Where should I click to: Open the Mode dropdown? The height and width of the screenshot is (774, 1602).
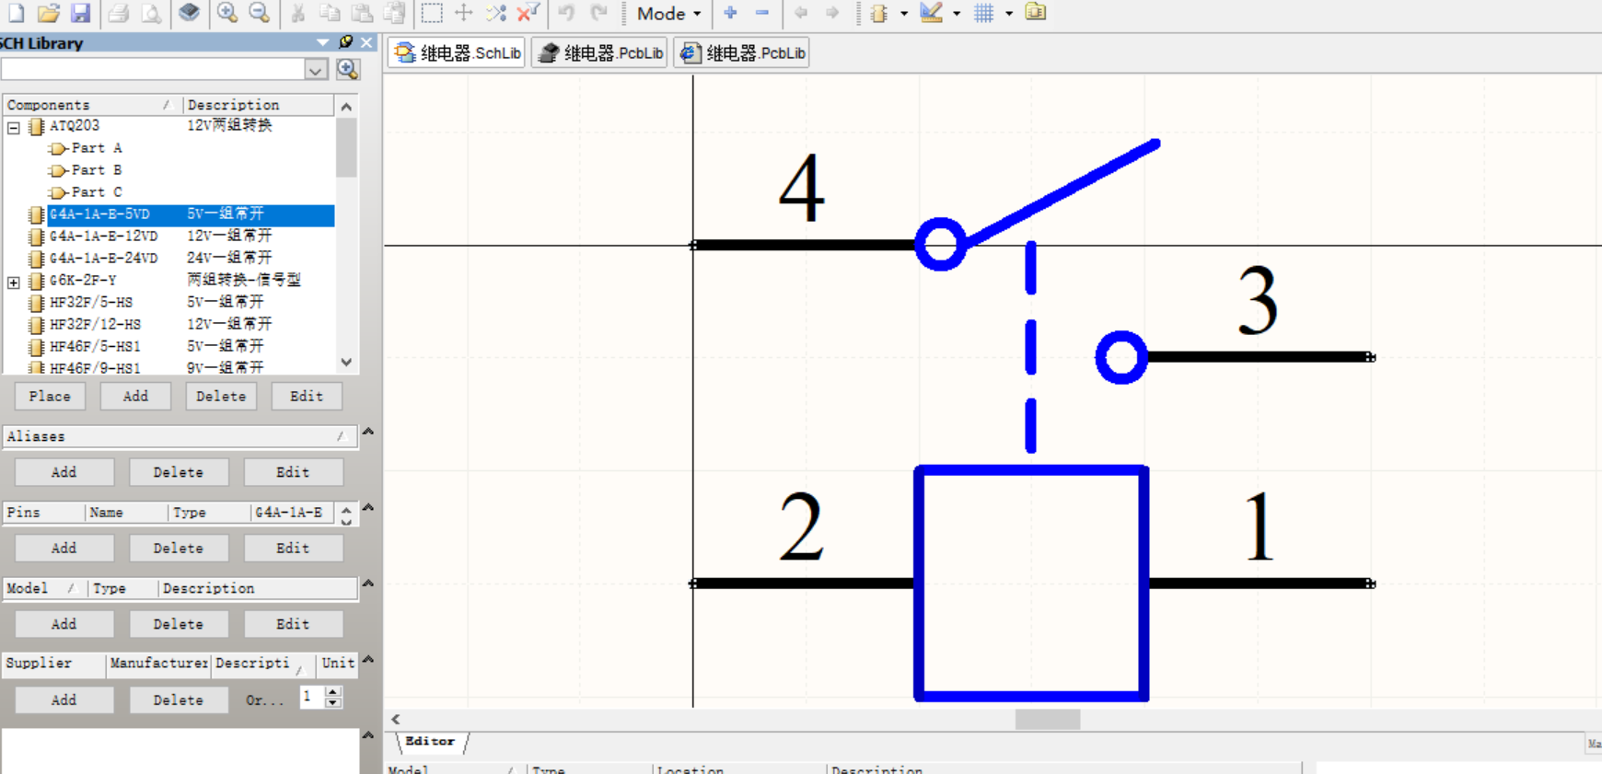tap(668, 14)
